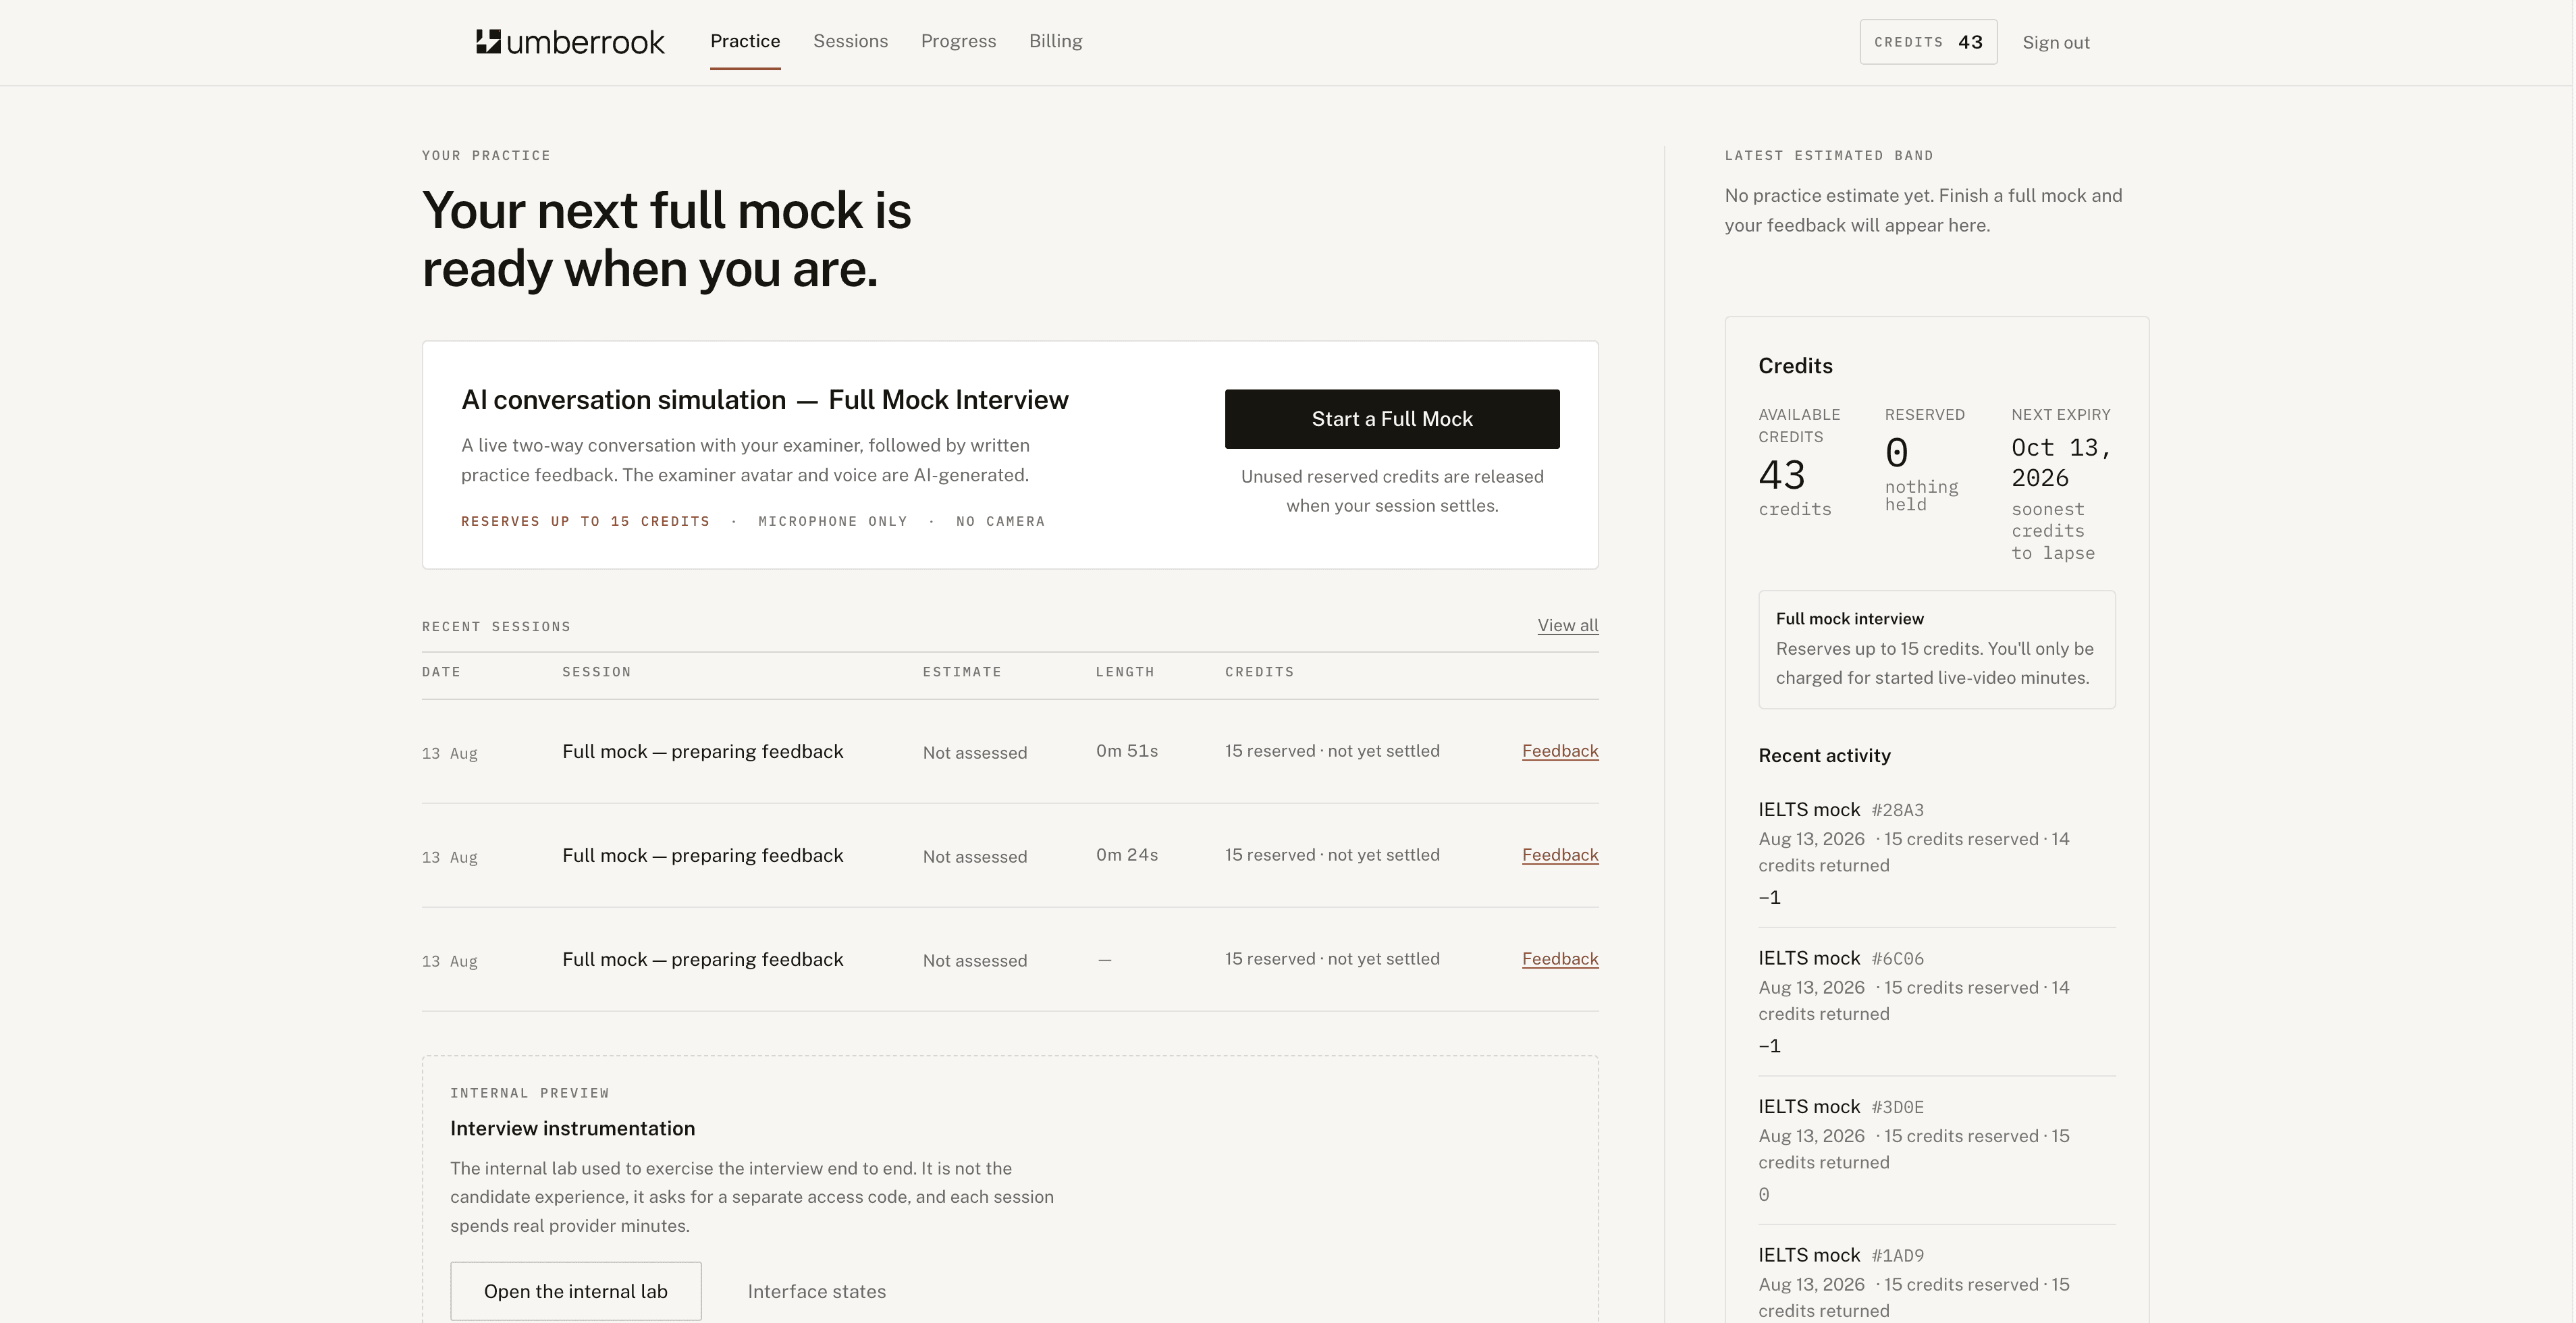This screenshot has height=1323, width=2576.
Task: Sign out of the account
Action: (2055, 42)
